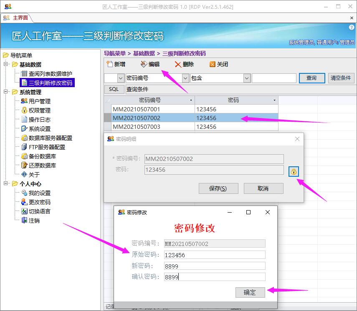Viewport: 357px width, 311px height.
Task: Collapse the 系统管理 tree node
Action: click(x=6, y=92)
